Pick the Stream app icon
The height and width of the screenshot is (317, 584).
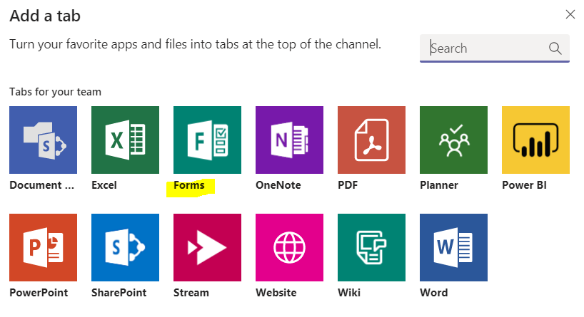coord(207,247)
